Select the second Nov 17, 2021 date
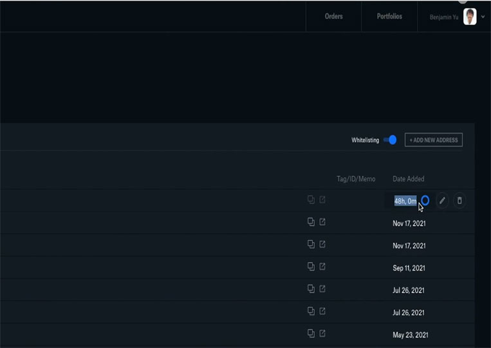The height and width of the screenshot is (348, 491). tap(409, 246)
